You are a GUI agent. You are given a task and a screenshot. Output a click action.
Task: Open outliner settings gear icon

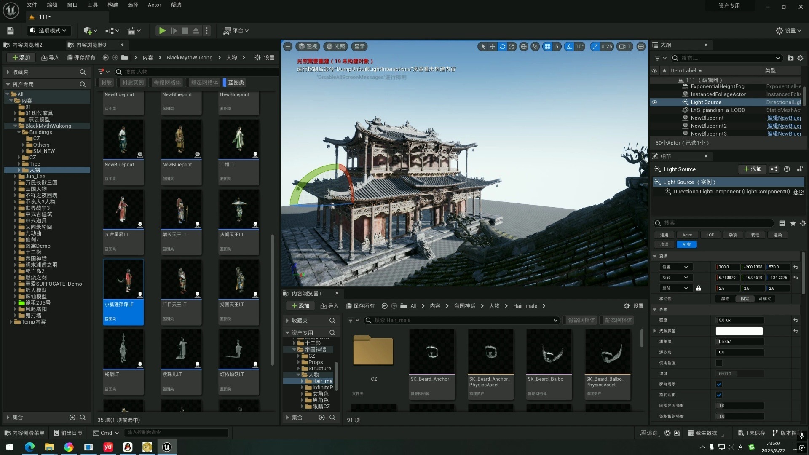point(800,58)
